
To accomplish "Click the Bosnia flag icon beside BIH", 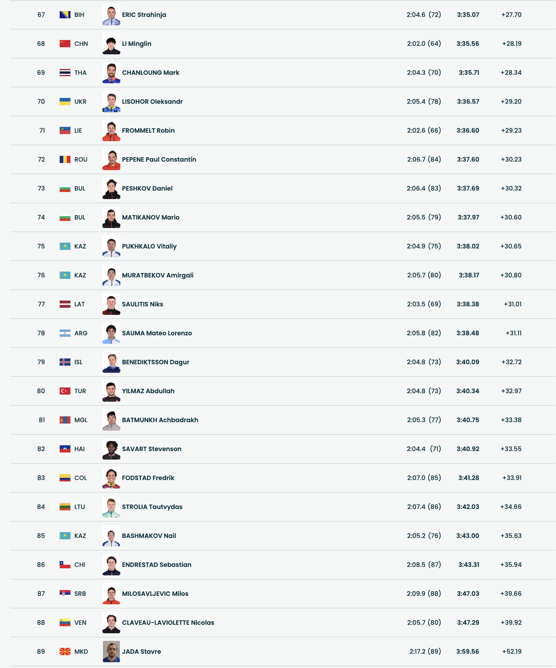I will (x=65, y=15).
